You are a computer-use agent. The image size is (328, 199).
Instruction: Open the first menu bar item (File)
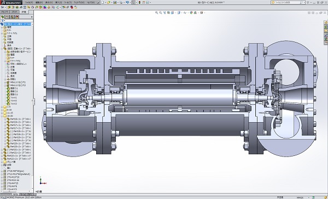click(29, 3)
